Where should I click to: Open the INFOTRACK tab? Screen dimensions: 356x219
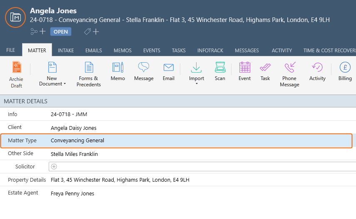[x=210, y=50]
